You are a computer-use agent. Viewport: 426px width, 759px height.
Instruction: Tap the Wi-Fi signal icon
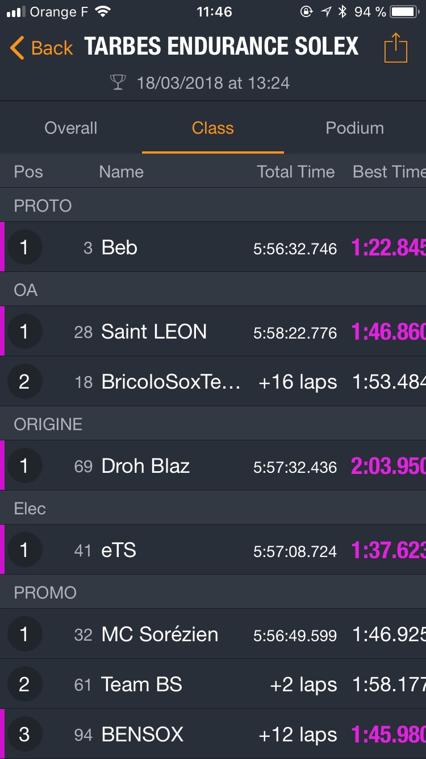pyautogui.click(x=103, y=12)
